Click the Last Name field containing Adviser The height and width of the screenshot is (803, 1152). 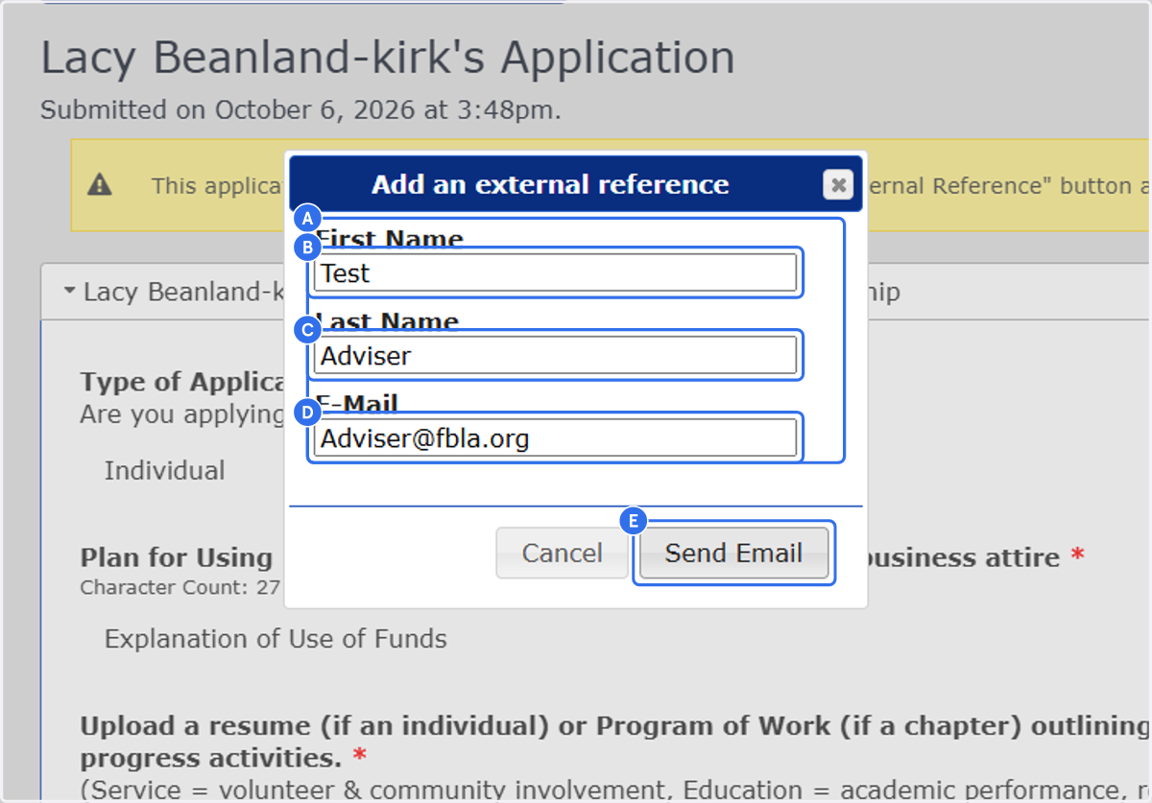[x=555, y=356]
